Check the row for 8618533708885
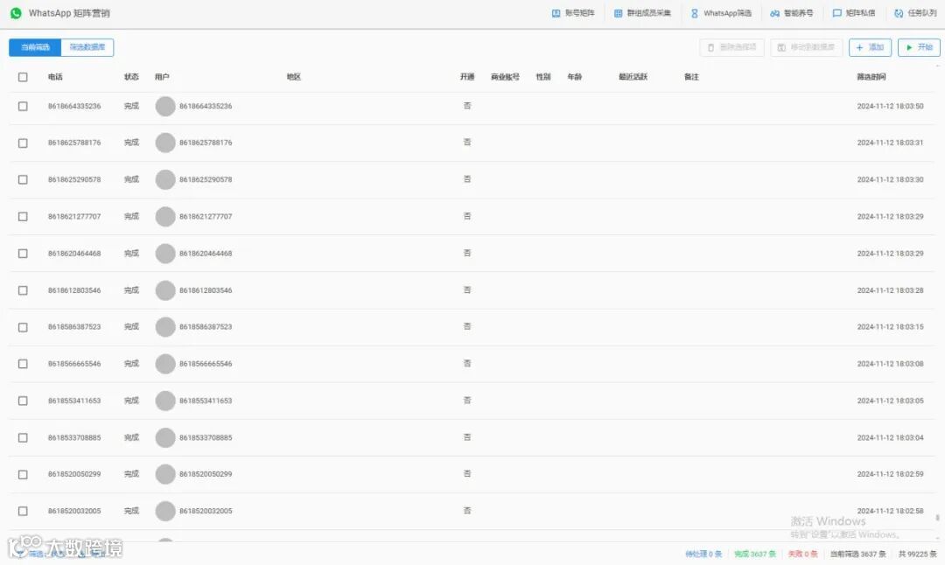Image resolution: width=945 pixels, height=565 pixels. click(x=23, y=438)
